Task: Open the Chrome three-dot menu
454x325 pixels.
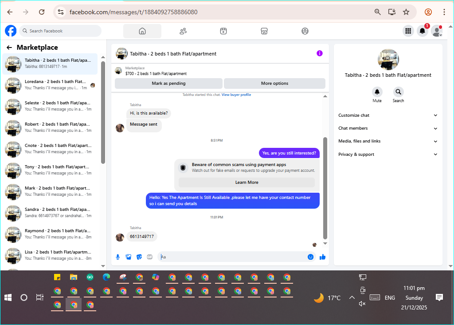Action: [444, 12]
